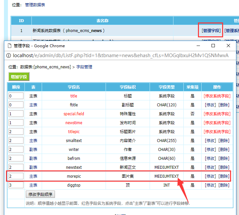
Task: Click order input in diggtop row
Action: point(16,185)
